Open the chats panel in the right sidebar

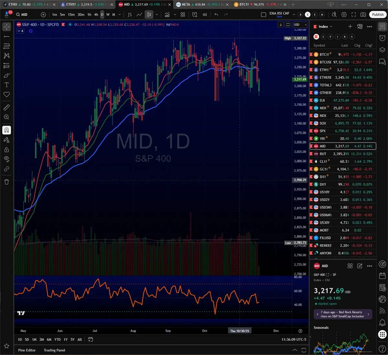pyautogui.click(x=382, y=62)
